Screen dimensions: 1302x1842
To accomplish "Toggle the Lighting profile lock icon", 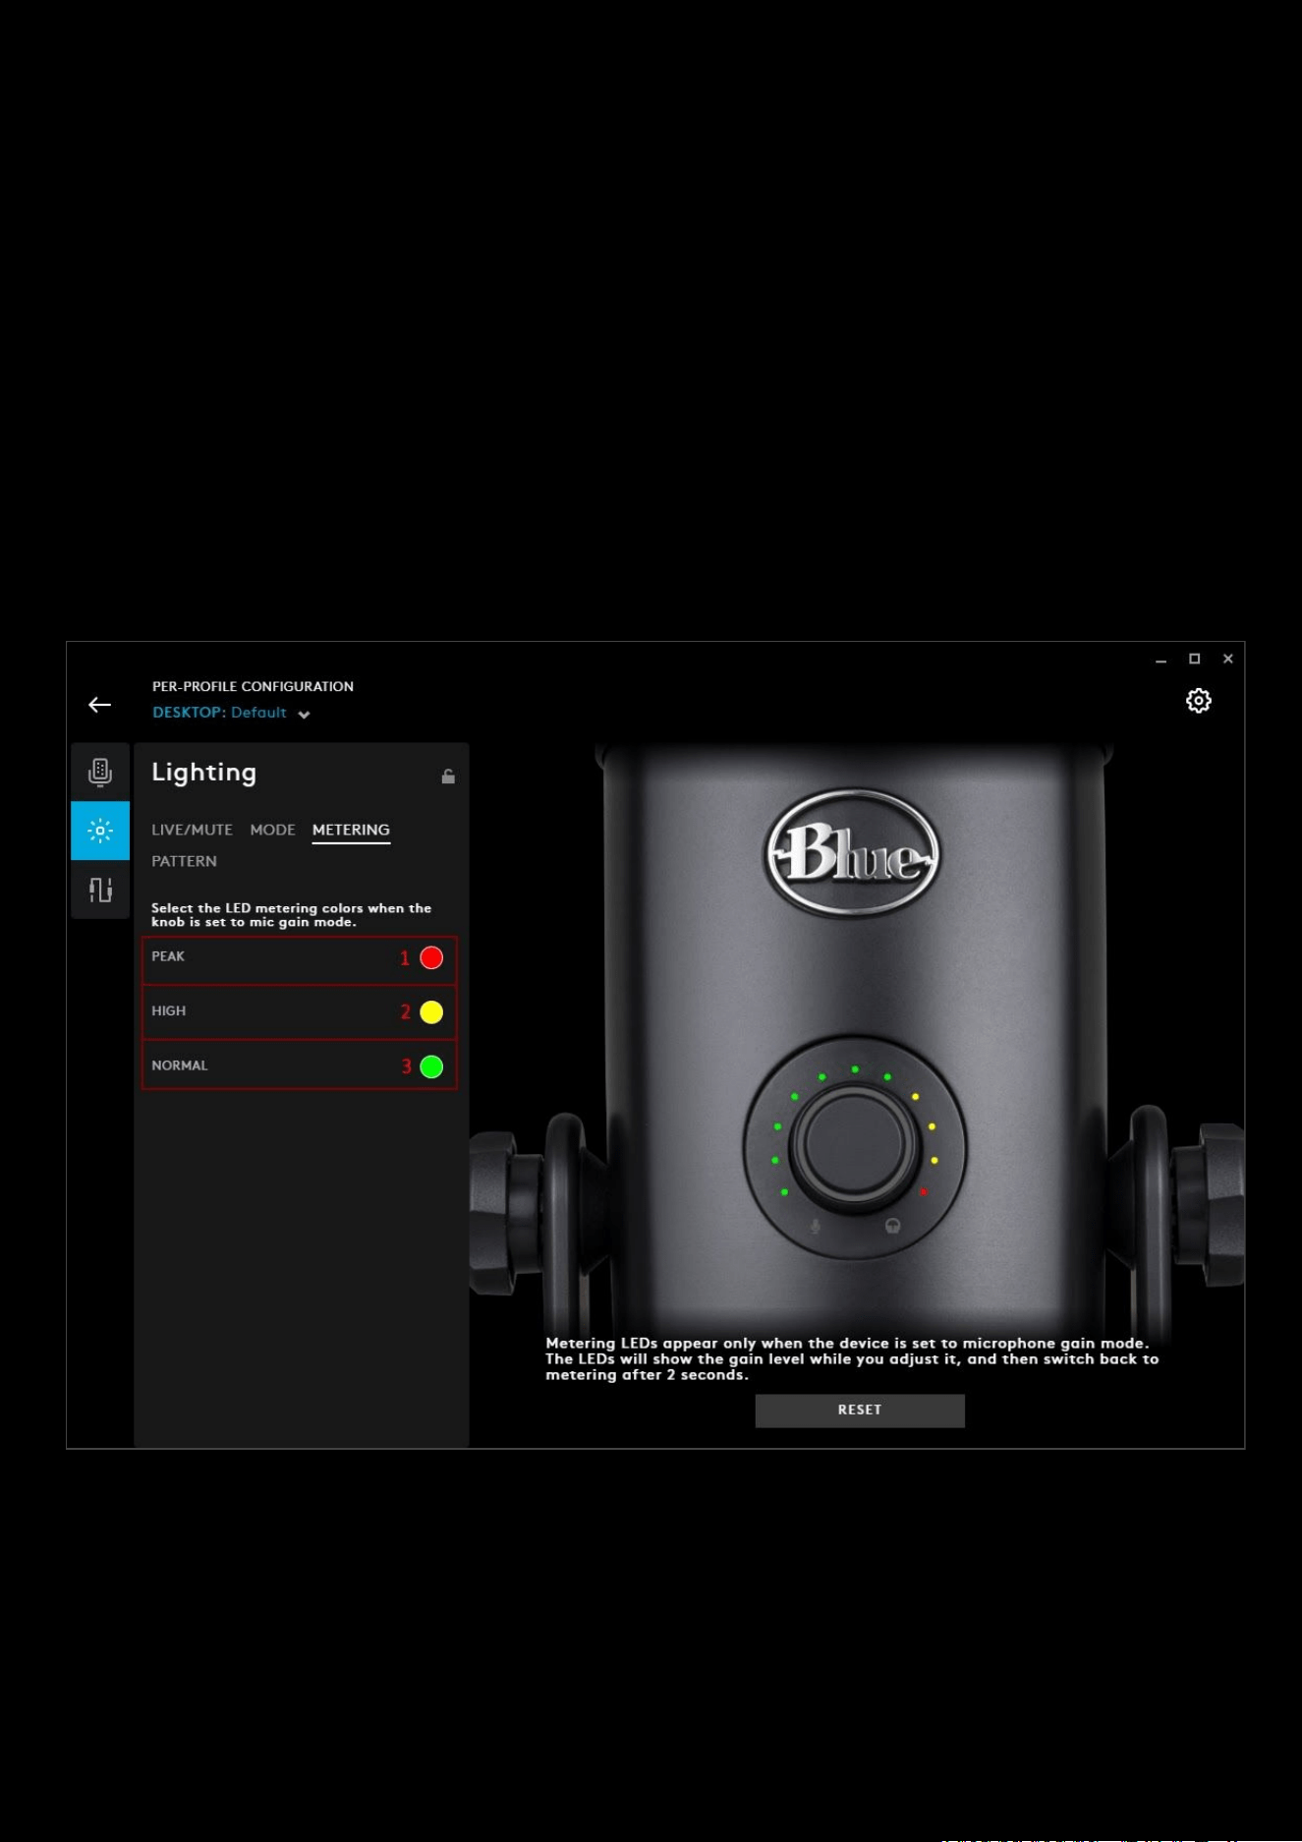I will (448, 777).
